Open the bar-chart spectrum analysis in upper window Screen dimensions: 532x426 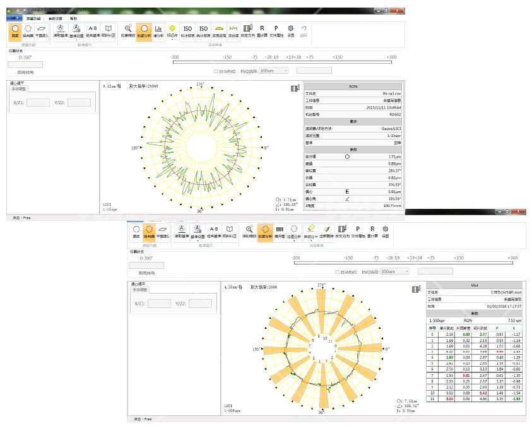click(158, 32)
